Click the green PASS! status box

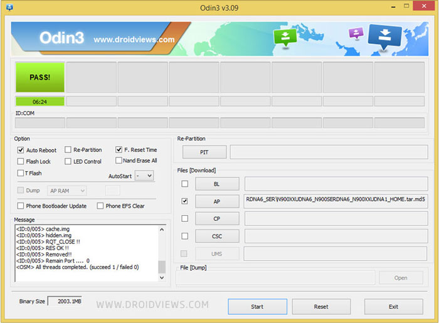(40, 77)
